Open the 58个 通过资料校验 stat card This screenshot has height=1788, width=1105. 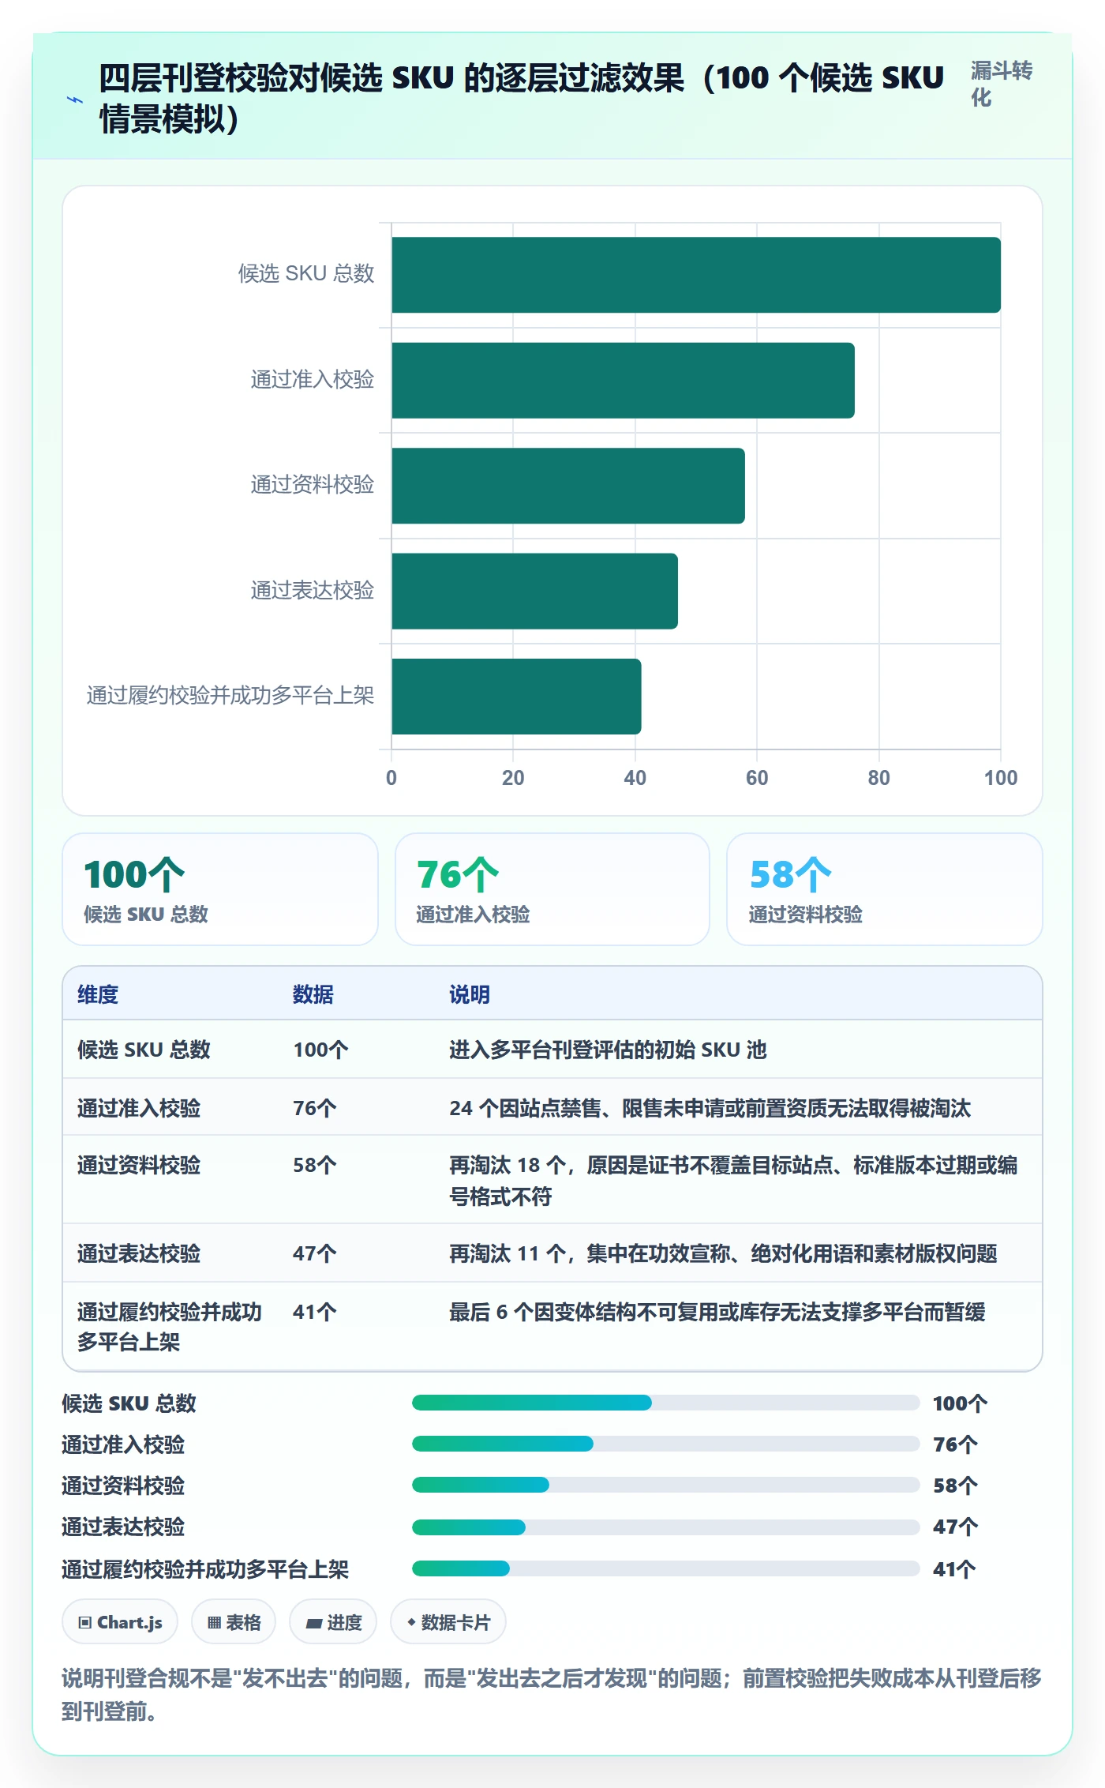click(x=885, y=889)
